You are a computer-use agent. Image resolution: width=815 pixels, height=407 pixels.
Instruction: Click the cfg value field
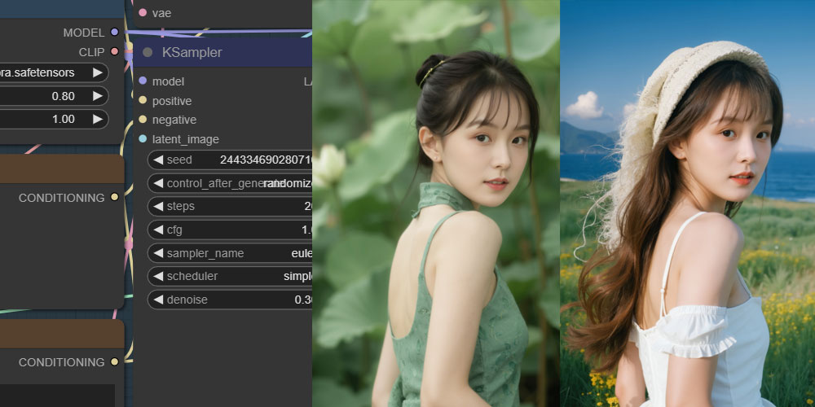click(x=230, y=230)
